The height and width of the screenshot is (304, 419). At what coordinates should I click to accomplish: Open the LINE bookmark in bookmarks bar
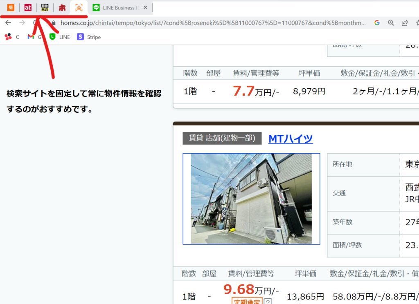tap(59, 37)
